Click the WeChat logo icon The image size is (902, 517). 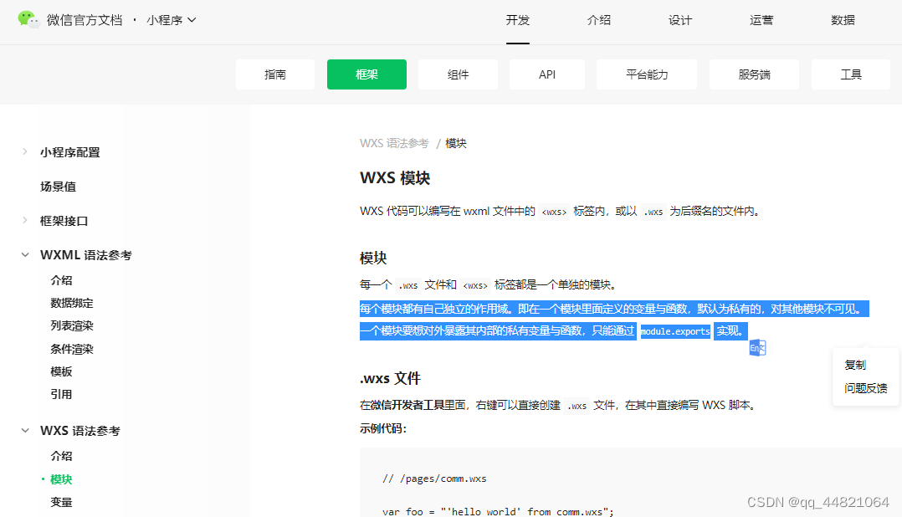[x=28, y=18]
